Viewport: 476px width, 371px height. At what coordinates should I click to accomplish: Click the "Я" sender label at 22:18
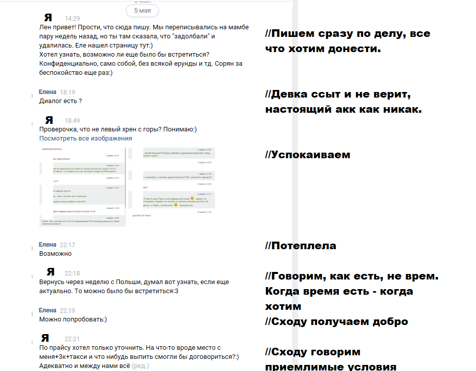[x=51, y=272]
